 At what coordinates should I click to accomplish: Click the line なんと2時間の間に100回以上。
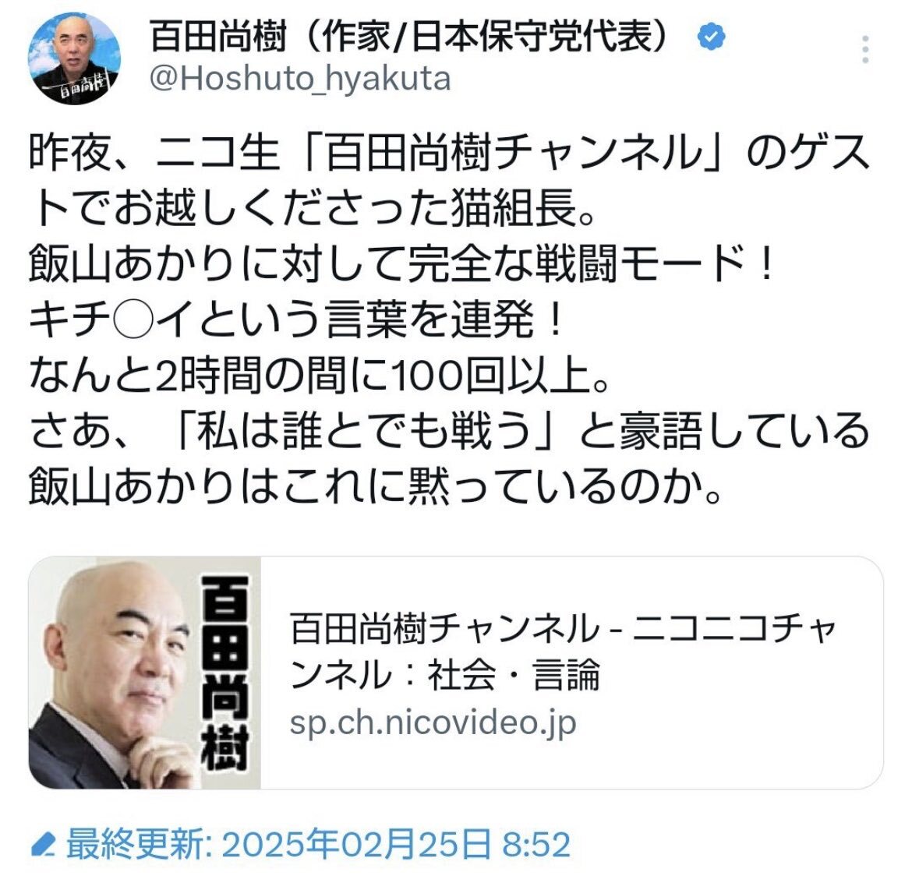point(320,376)
